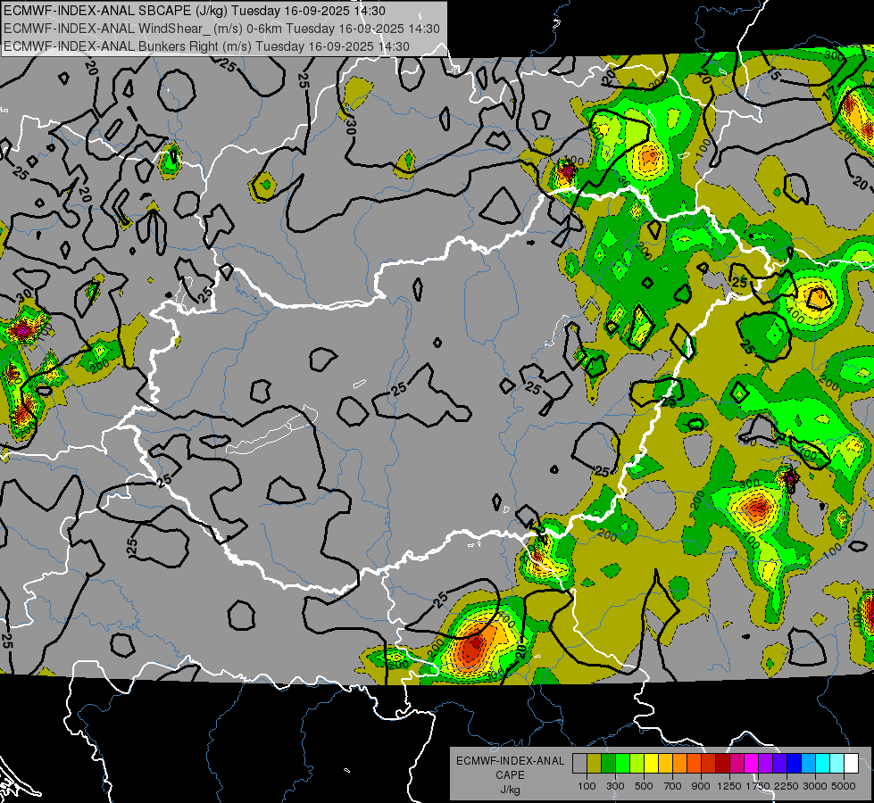Click the olive legend swatch after 100
Viewport: 874px width, 803px height.
tap(595, 764)
